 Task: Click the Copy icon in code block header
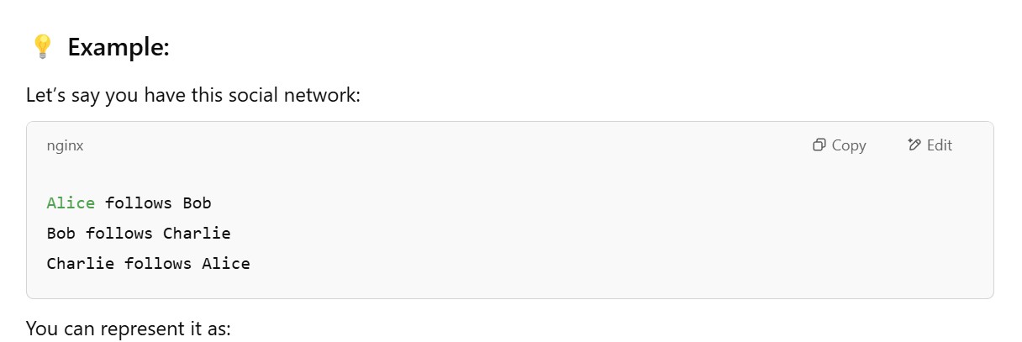pos(819,145)
